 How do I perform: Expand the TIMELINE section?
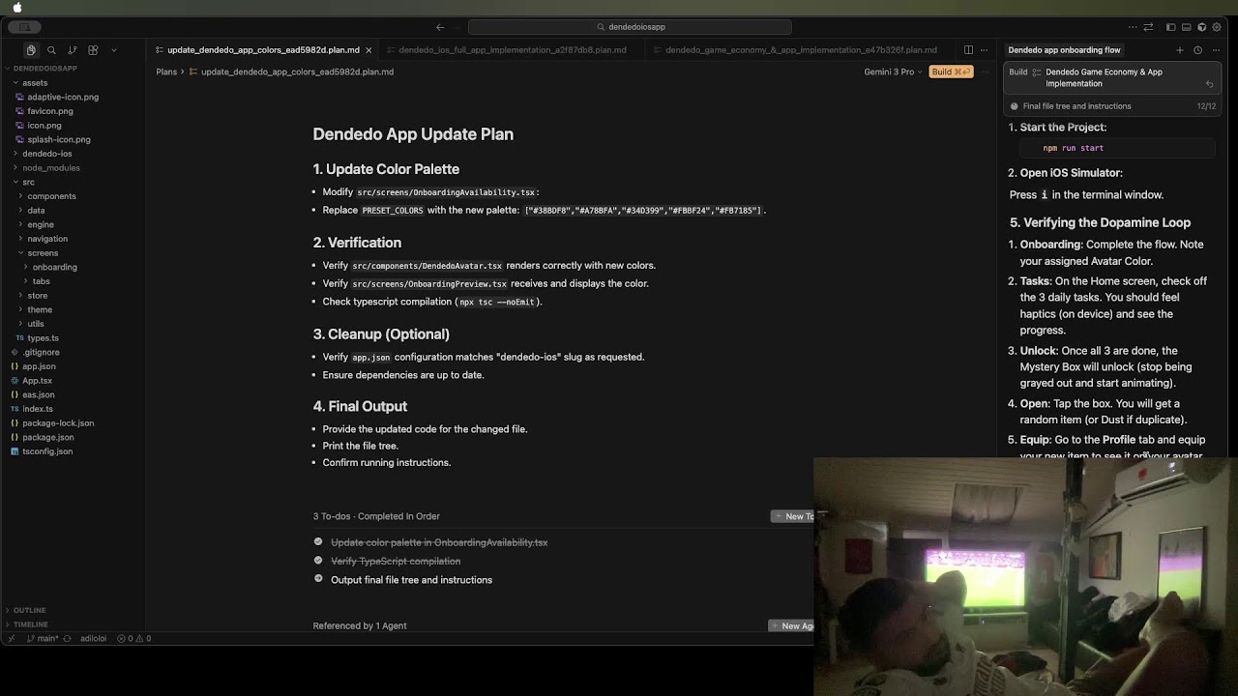30,624
